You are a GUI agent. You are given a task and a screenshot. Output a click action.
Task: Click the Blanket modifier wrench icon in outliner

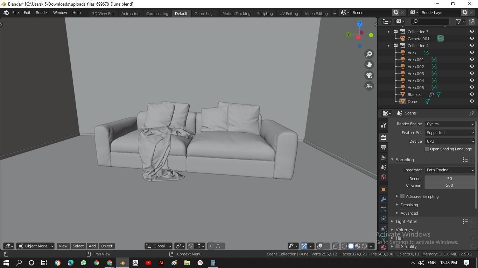point(431,94)
